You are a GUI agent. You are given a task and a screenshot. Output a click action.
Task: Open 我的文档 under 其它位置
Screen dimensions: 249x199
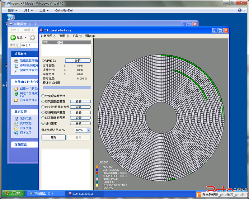point(26,123)
